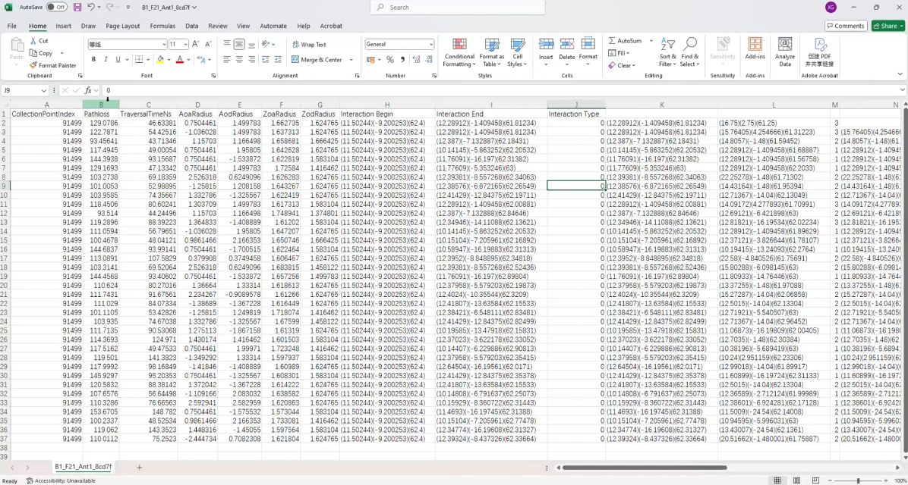Click the zoom slider in status bar

[858, 480]
